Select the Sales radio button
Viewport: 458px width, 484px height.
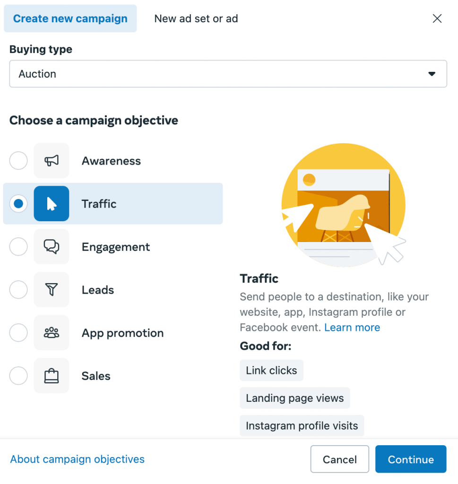(18, 376)
